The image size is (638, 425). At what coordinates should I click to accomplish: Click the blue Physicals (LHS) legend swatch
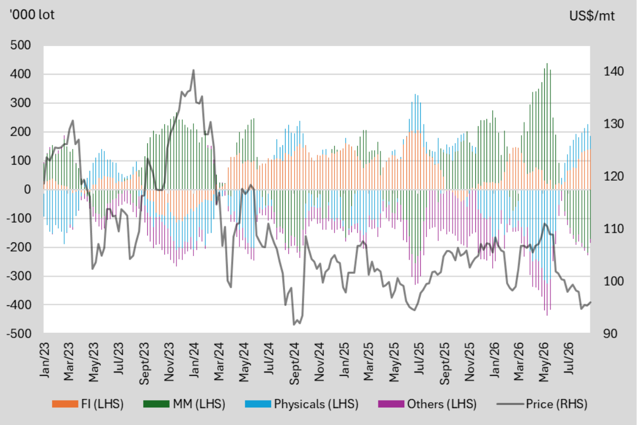[x=258, y=404]
